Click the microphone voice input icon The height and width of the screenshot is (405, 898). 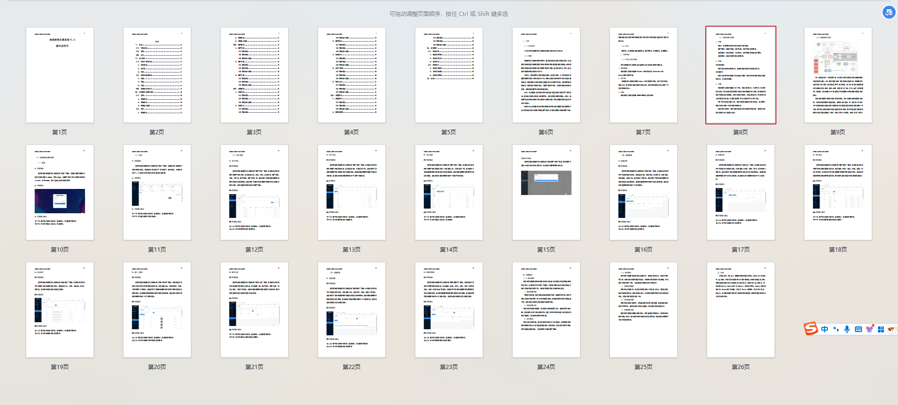(847, 329)
